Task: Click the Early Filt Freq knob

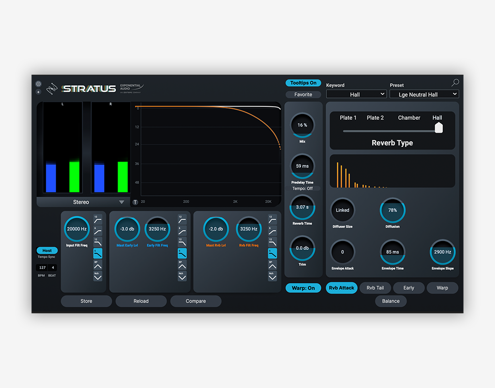Action: pyautogui.click(x=157, y=229)
